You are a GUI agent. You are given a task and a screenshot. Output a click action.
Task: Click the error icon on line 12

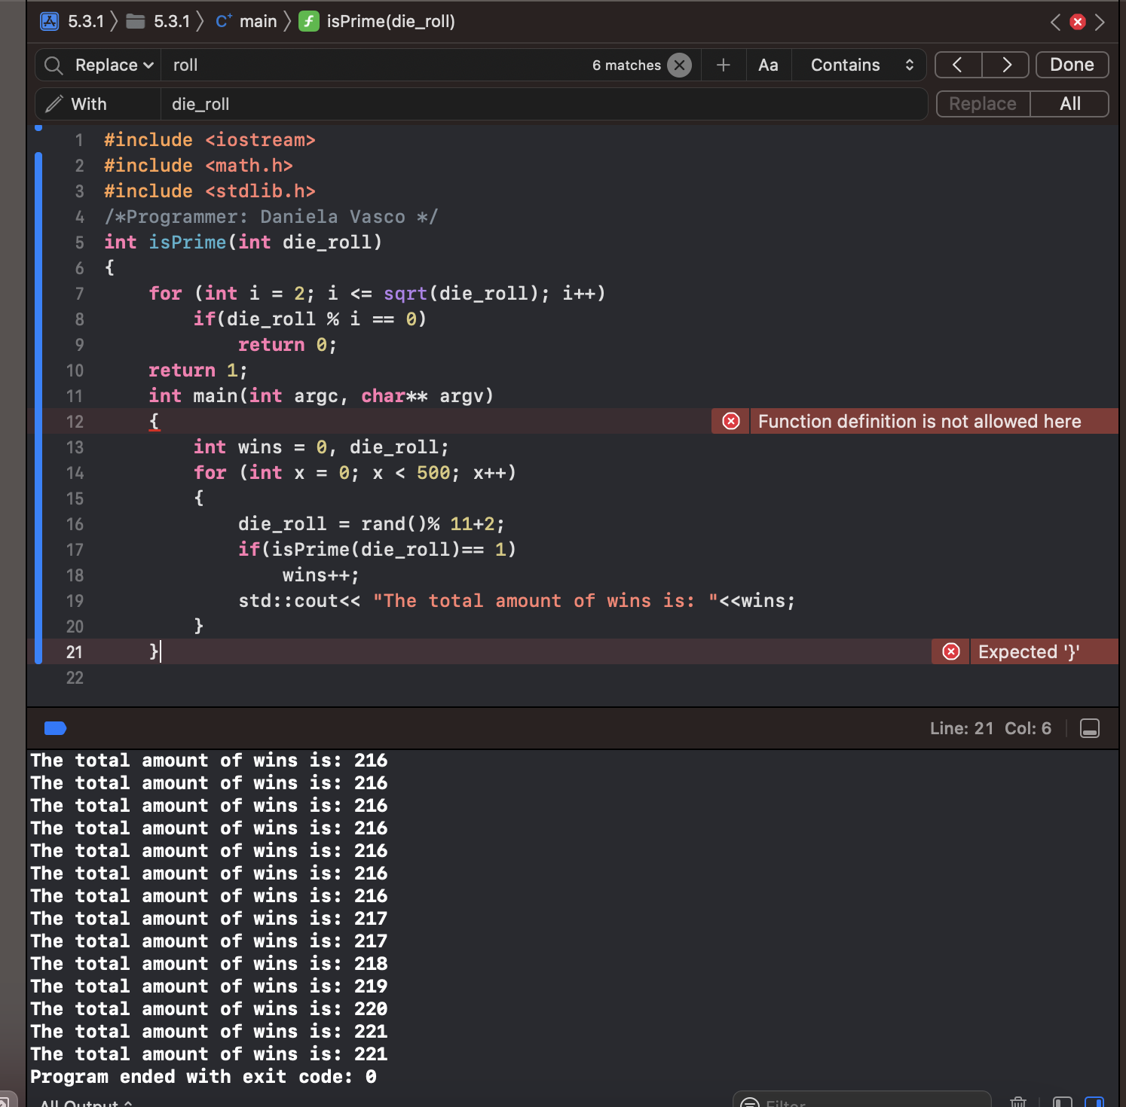[x=731, y=421]
